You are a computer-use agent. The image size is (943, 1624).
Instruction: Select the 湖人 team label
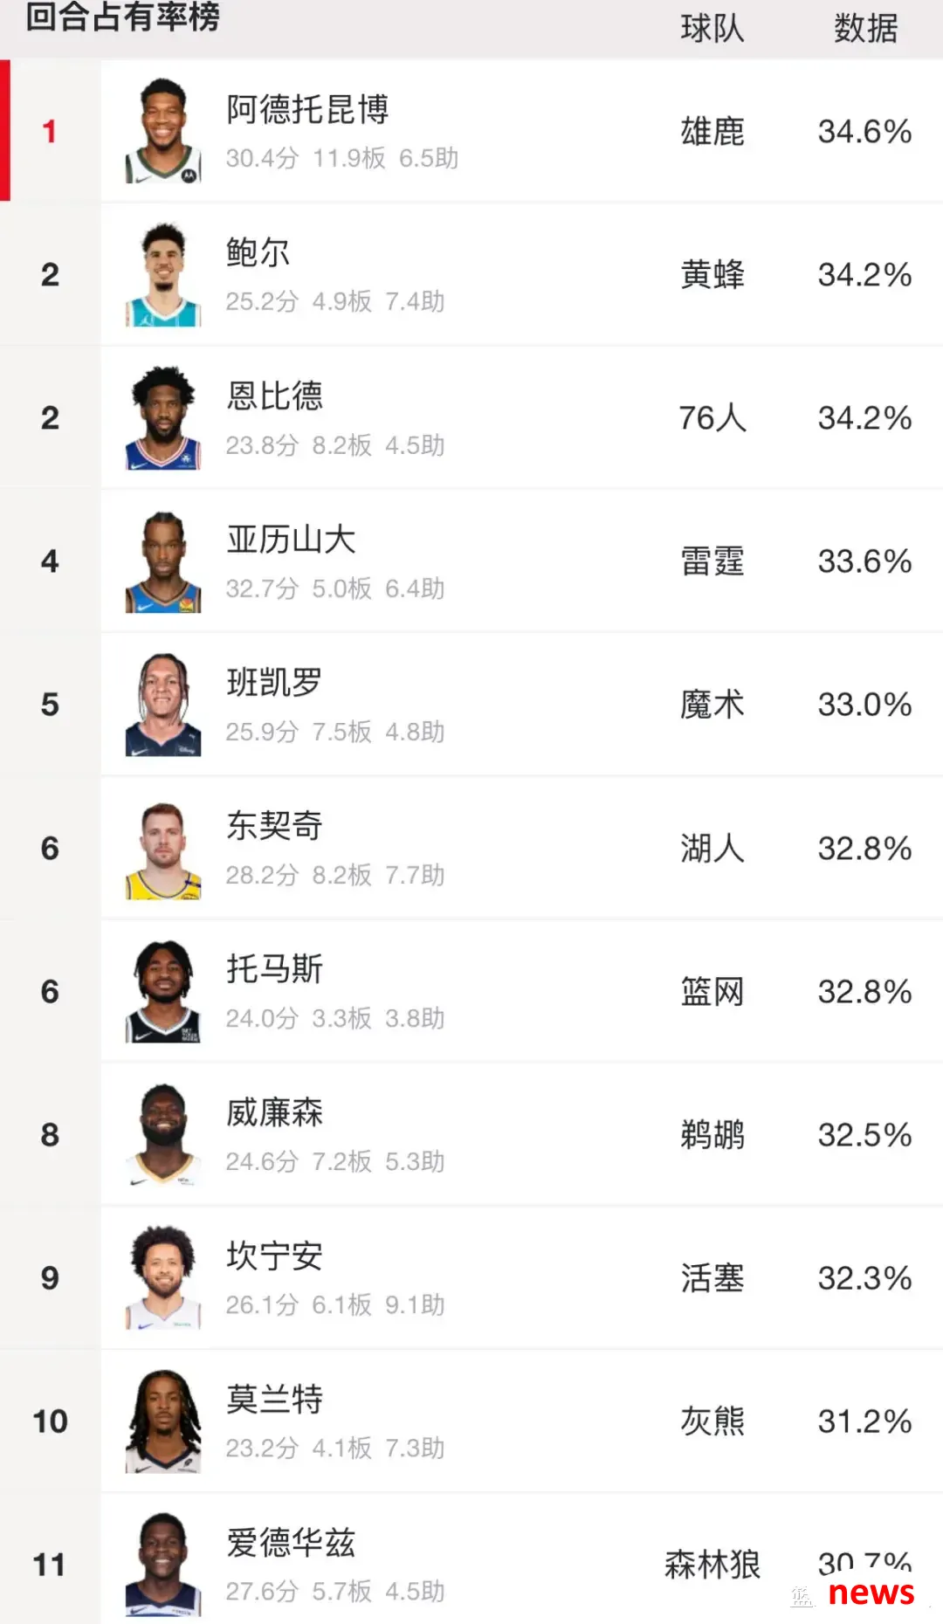point(712,848)
